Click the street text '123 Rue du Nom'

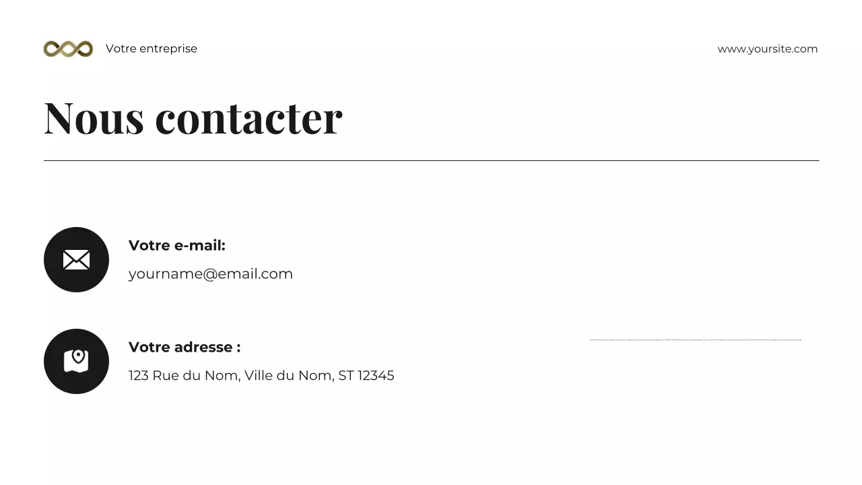coord(183,375)
